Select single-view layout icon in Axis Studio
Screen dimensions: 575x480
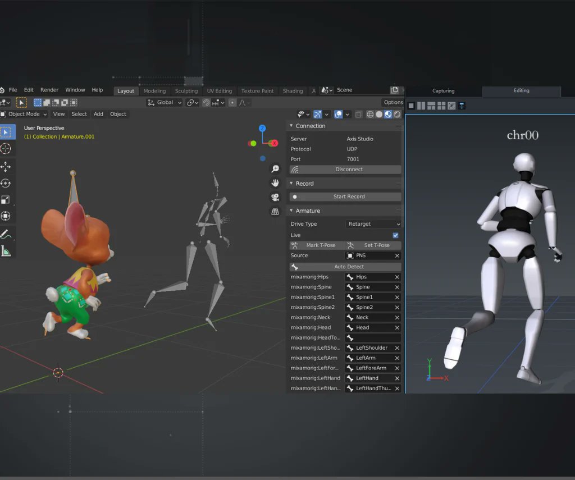(x=412, y=106)
